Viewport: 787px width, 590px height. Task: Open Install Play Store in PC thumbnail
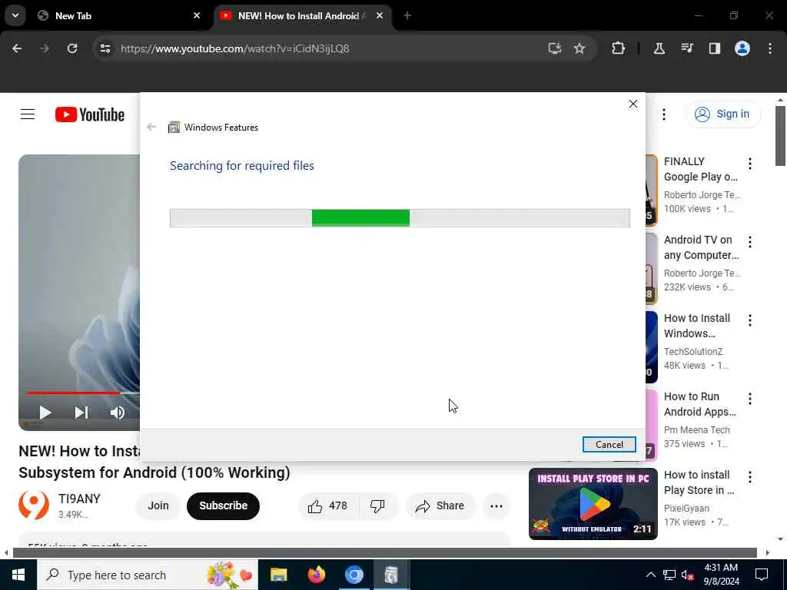pyautogui.click(x=593, y=504)
